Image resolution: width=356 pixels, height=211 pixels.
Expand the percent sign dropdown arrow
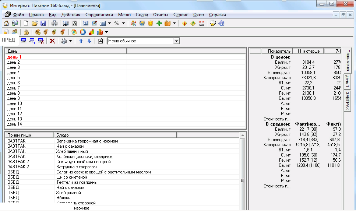pyautogui.click(x=123, y=23)
